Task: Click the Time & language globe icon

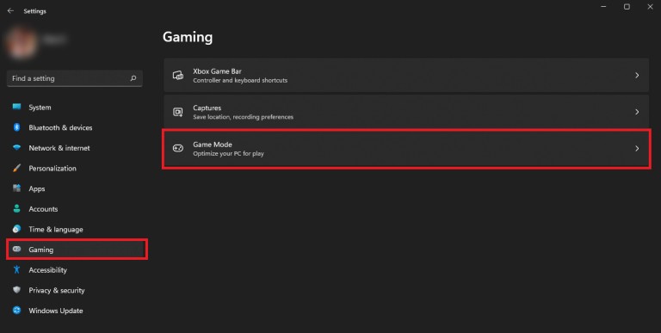Action: [17, 229]
